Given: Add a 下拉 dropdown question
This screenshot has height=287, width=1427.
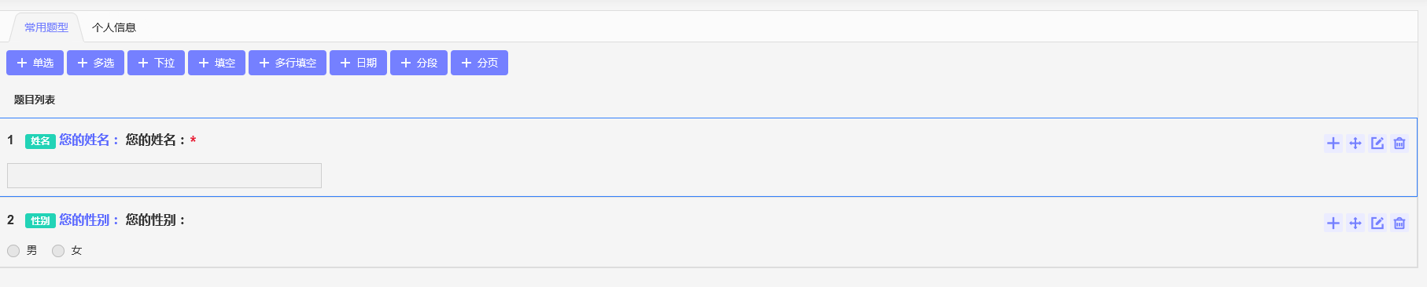Looking at the screenshot, I should pos(156,63).
